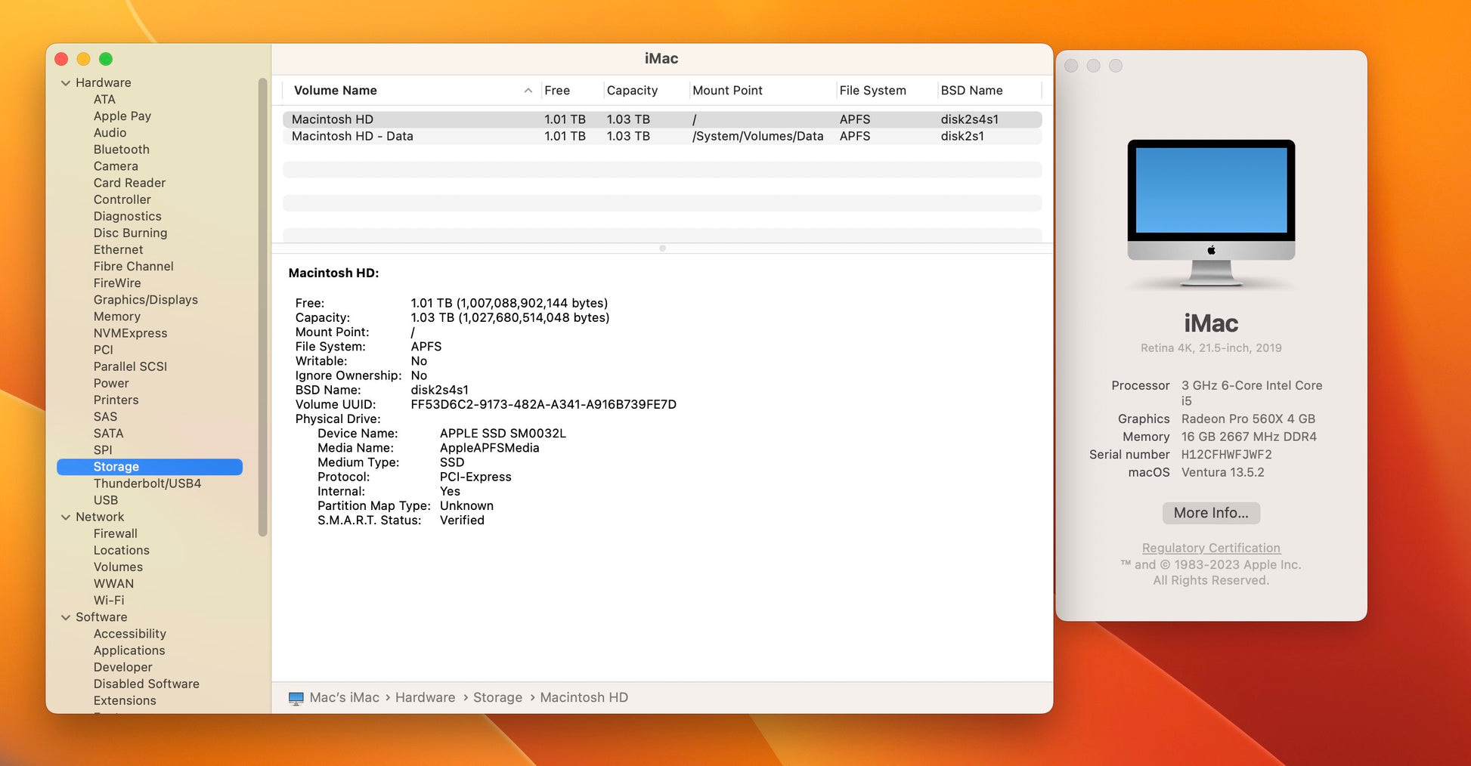This screenshot has width=1471, height=766.
Task: Select Thunderbolt/USB4 in the sidebar
Action: tap(147, 483)
